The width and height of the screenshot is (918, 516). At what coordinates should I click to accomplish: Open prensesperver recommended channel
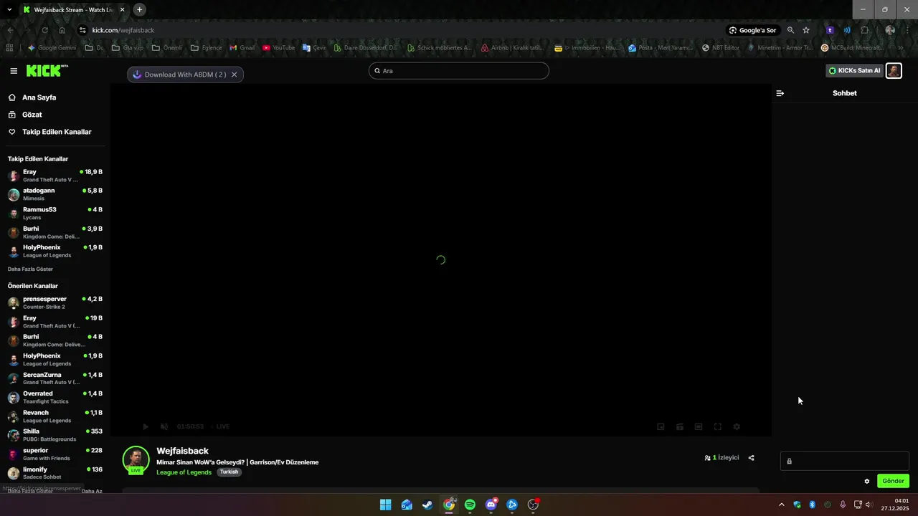(55, 302)
